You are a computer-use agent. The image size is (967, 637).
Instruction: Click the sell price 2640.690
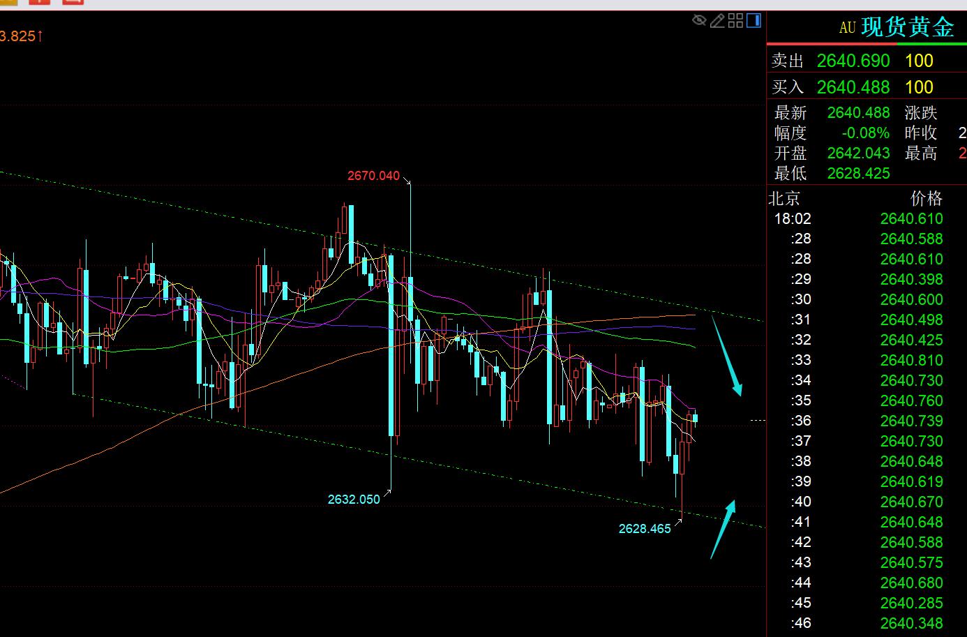tap(853, 61)
